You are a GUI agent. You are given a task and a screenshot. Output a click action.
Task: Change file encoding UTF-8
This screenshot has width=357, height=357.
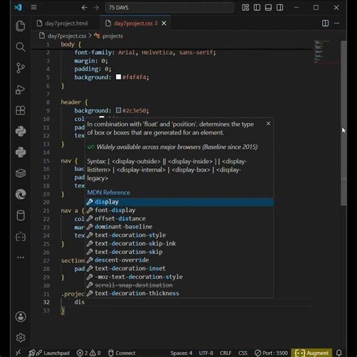[x=206, y=353]
